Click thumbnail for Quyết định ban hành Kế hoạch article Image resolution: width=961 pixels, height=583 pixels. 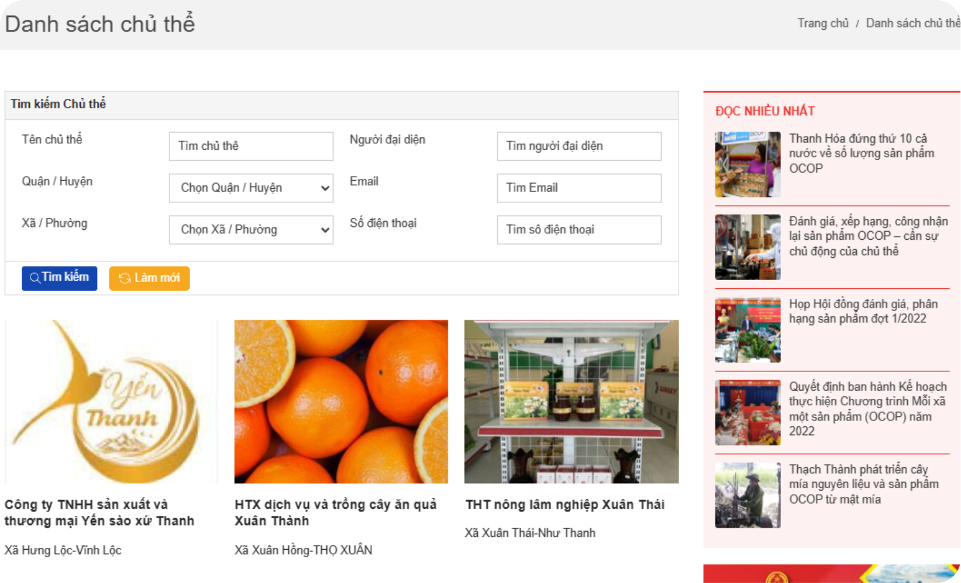click(x=748, y=412)
